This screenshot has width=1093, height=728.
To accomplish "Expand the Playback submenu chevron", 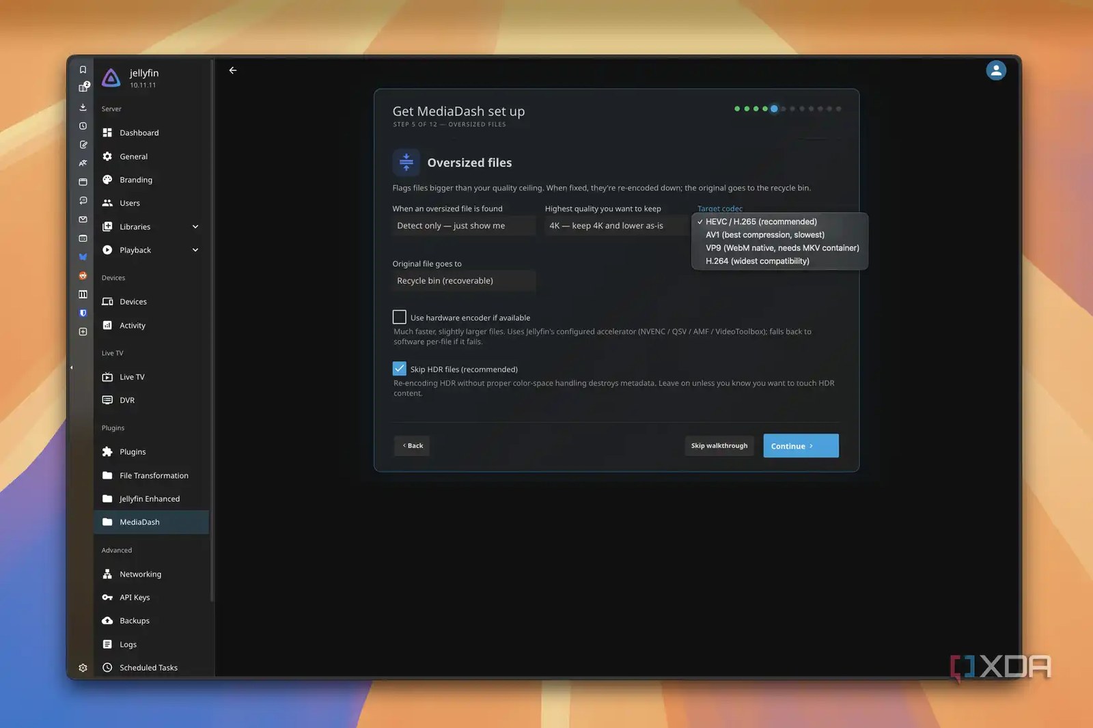I will click(x=195, y=250).
